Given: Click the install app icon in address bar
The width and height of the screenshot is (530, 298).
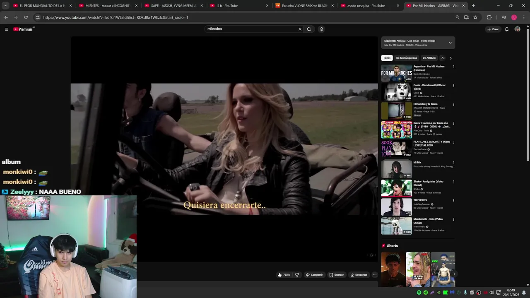Looking at the screenshot, I should pyautogui.click(x=466, y=17).
